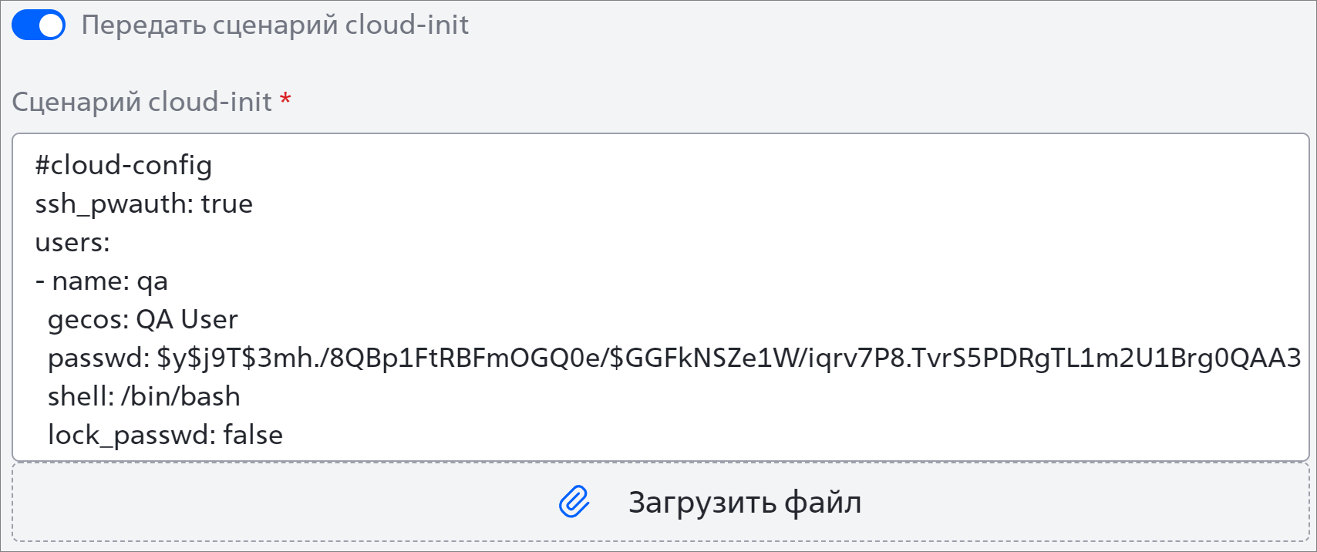Click the 'true' value after ssh_pwauth
Screen dimensions: 1317x552
pyautogui.click(x=227, y=204)
